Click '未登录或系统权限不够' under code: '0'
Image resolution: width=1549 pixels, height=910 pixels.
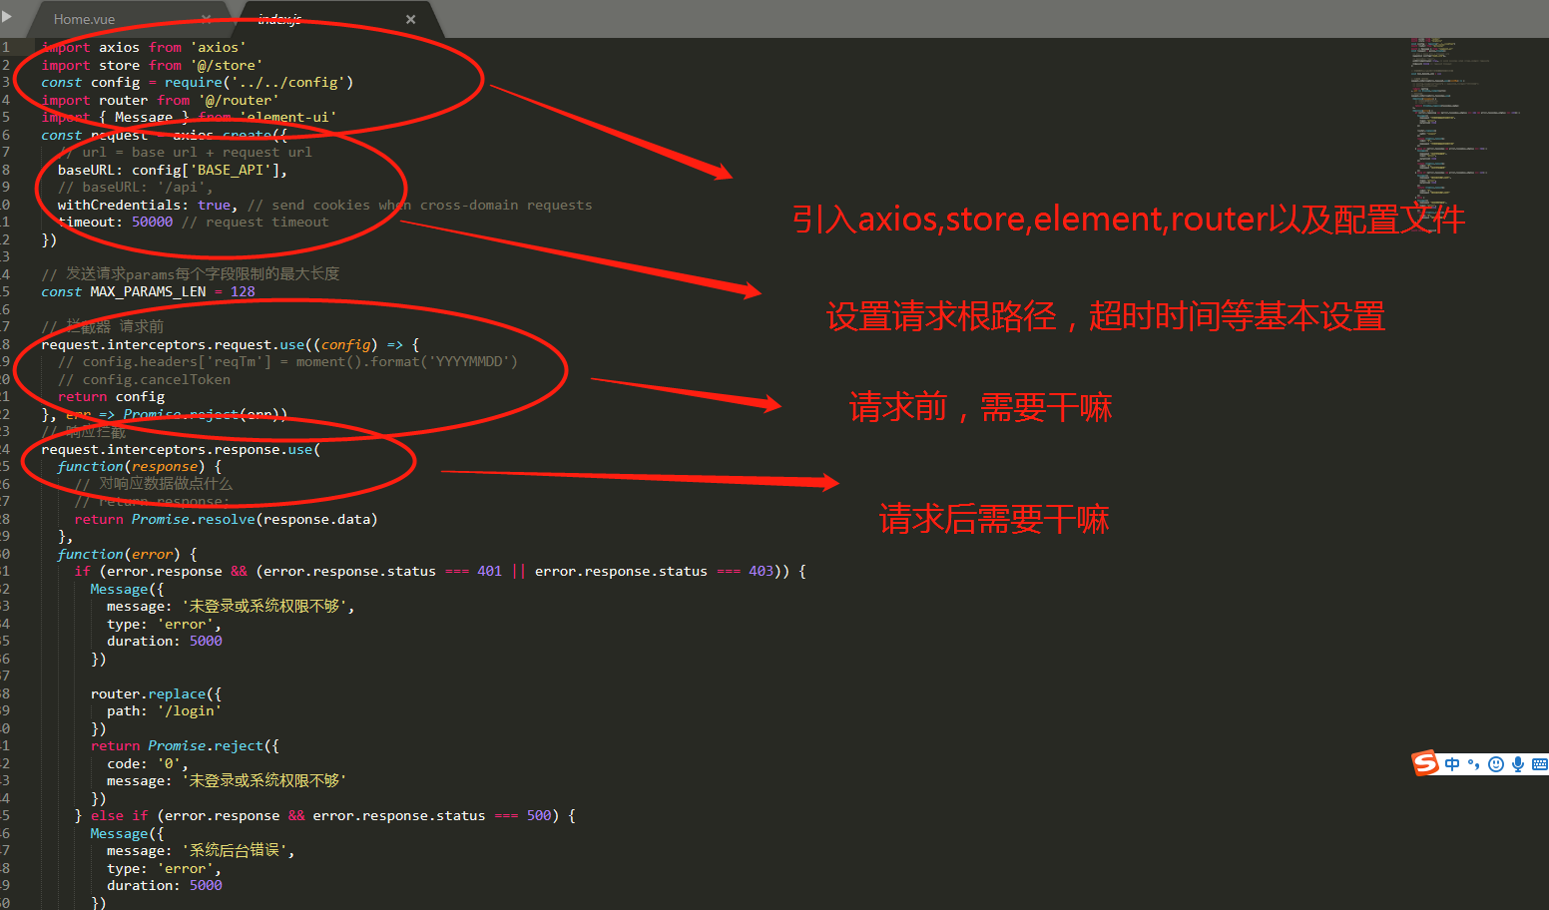coord(264,780)
